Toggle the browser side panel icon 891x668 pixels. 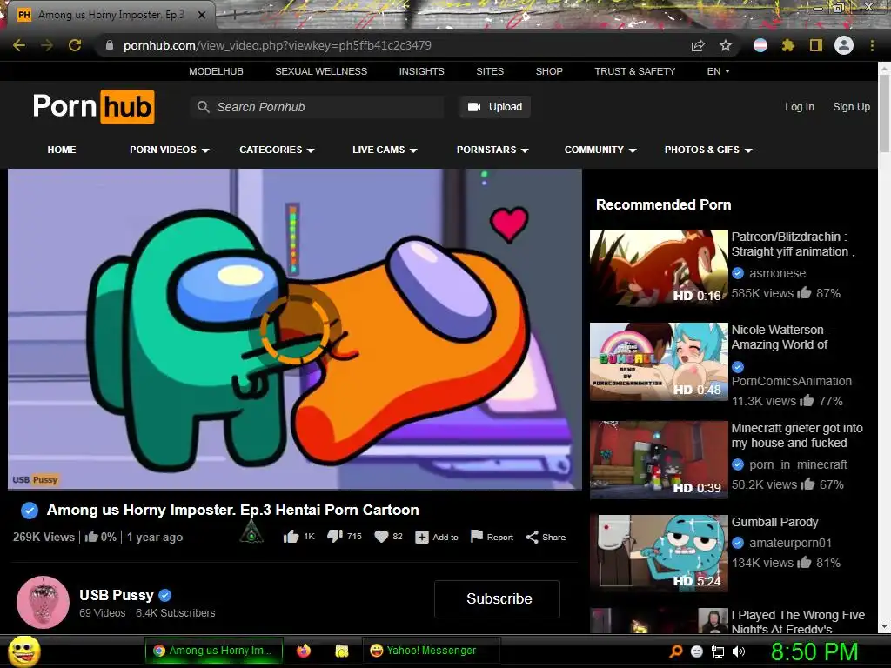(x=816, y=45)
